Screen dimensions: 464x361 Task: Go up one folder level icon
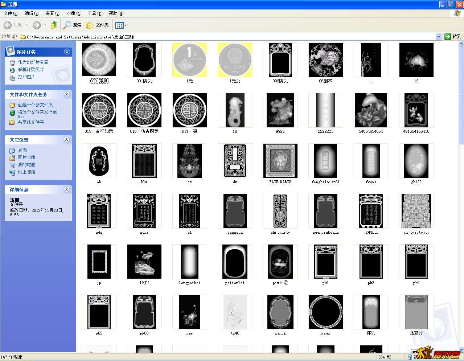(54, 25)
